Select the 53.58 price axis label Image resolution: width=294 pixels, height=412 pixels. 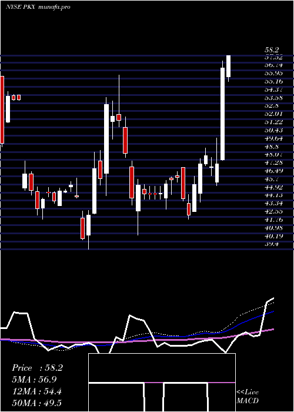273,98
